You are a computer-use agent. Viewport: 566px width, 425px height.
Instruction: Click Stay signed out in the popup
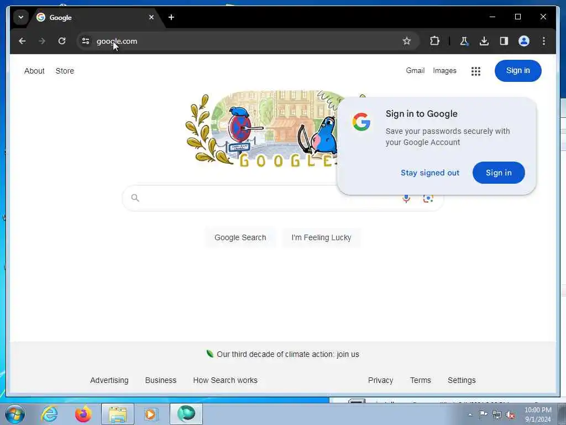point(430,173)
